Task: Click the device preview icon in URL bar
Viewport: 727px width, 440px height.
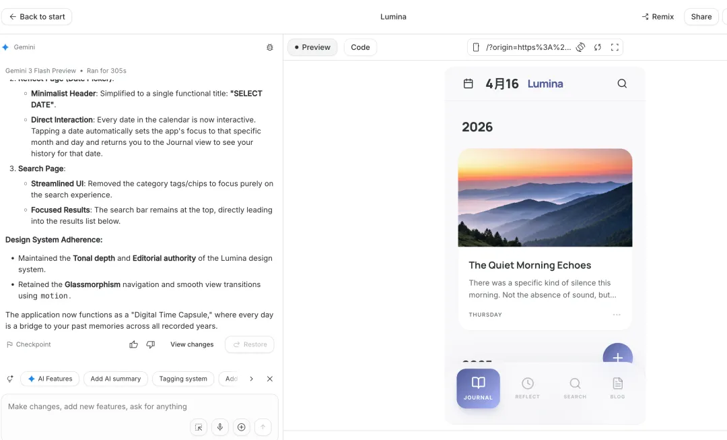Action: [x=476, y=47]
